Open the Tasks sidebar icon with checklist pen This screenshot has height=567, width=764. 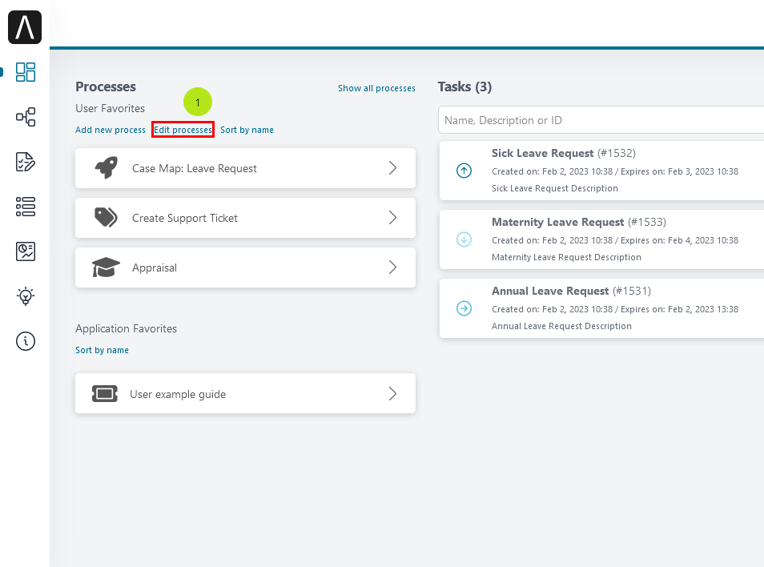point(26,162)
